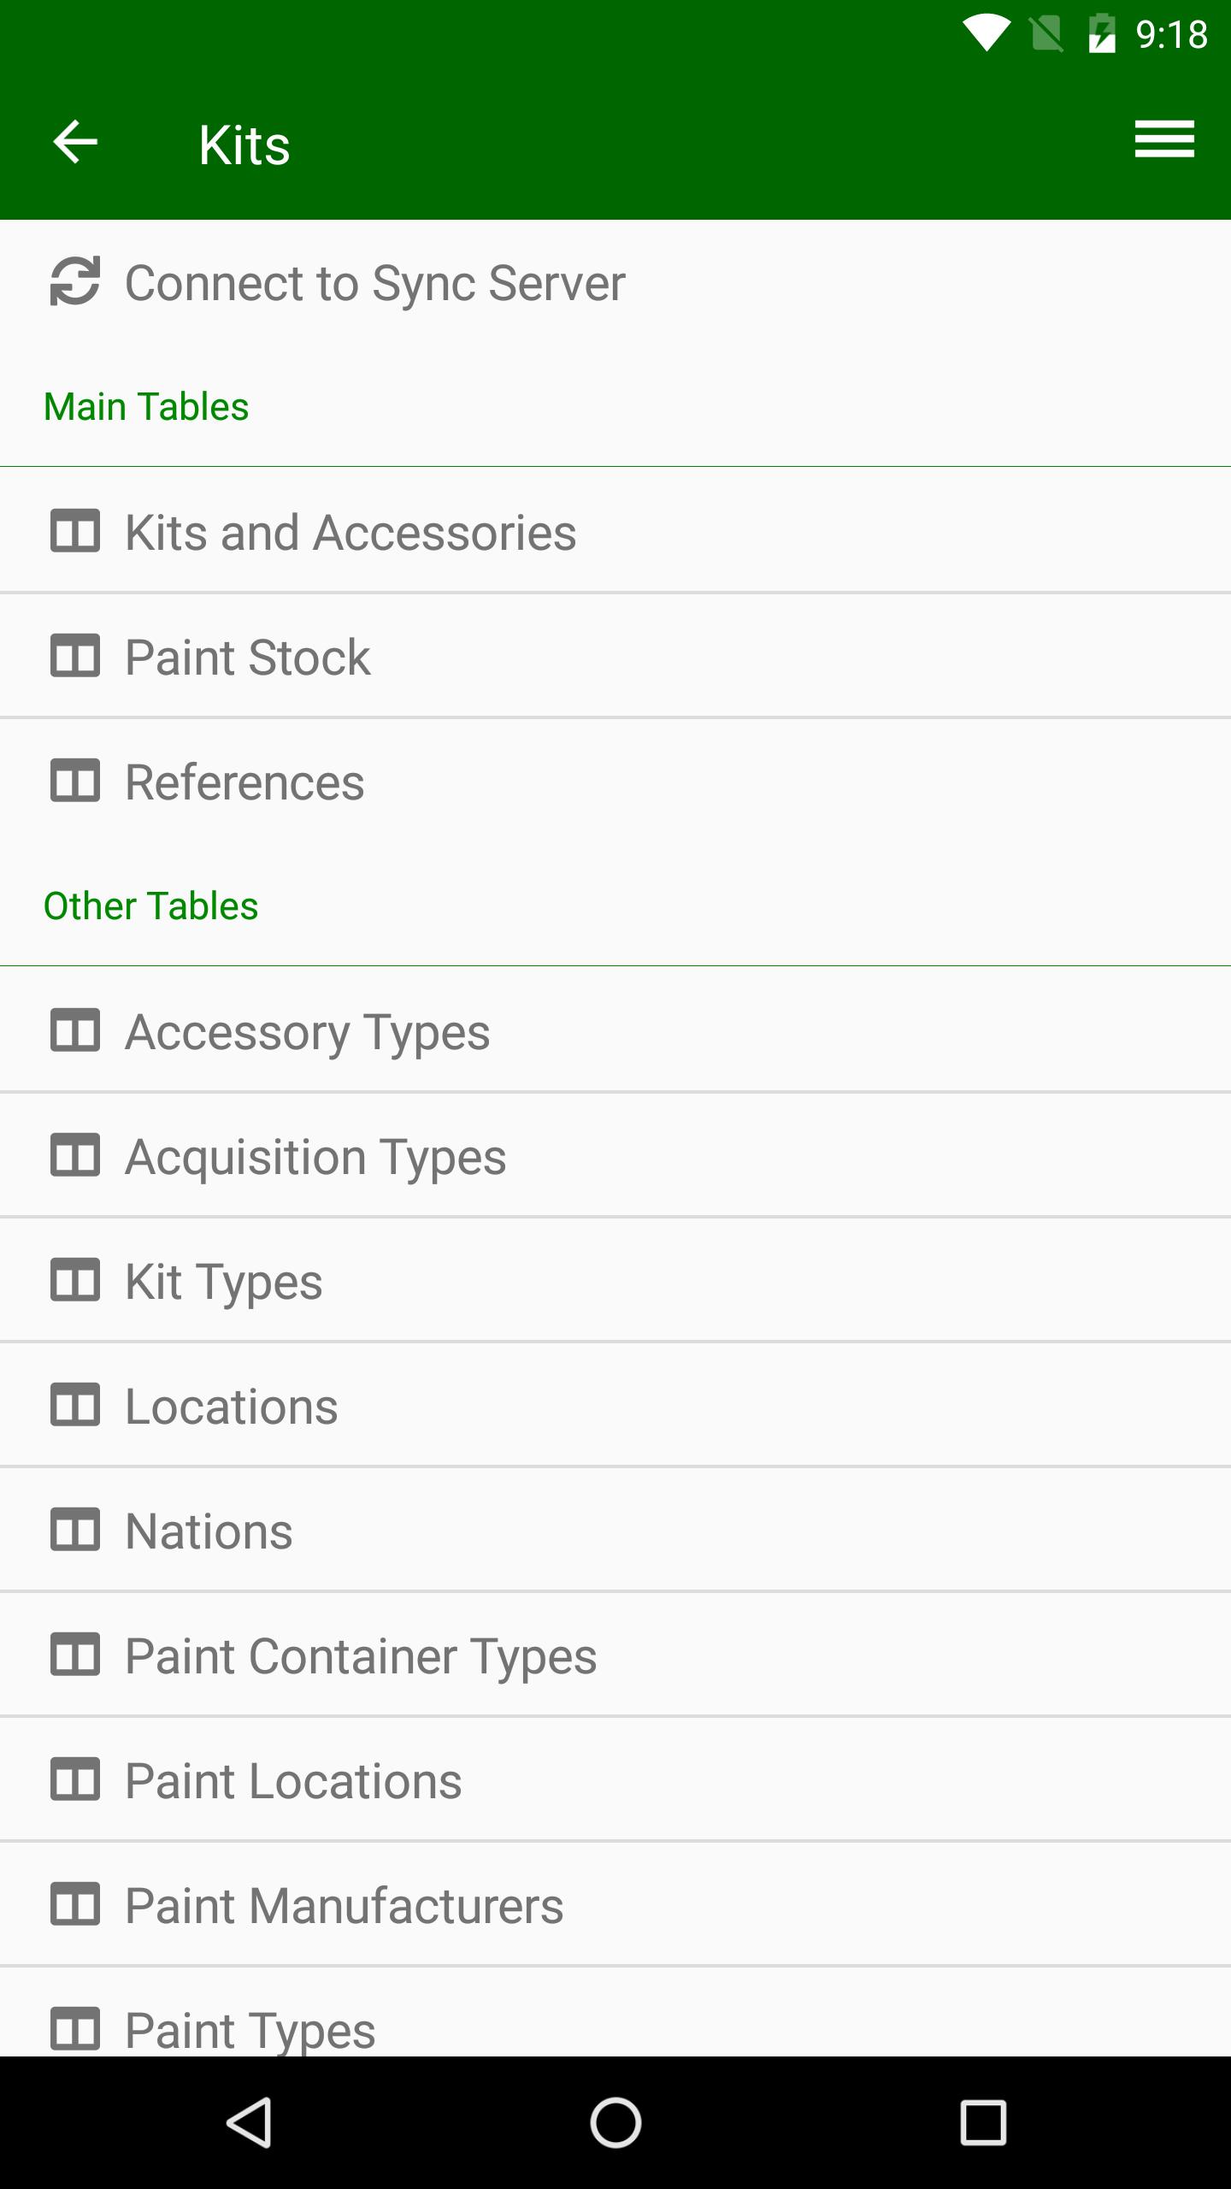Open the hamburger menu icon
Image resolution: width=1231 pixels, height=2189 pixels.
[1164, 139]
